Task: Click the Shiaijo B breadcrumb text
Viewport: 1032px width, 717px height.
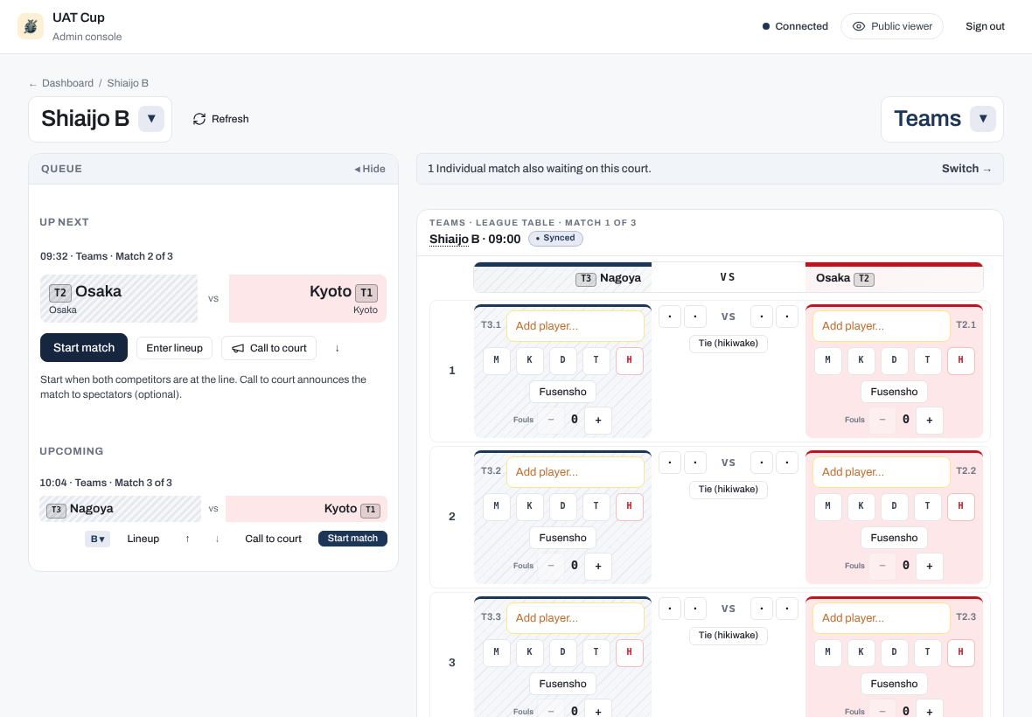Action: [x=128, y=83]
